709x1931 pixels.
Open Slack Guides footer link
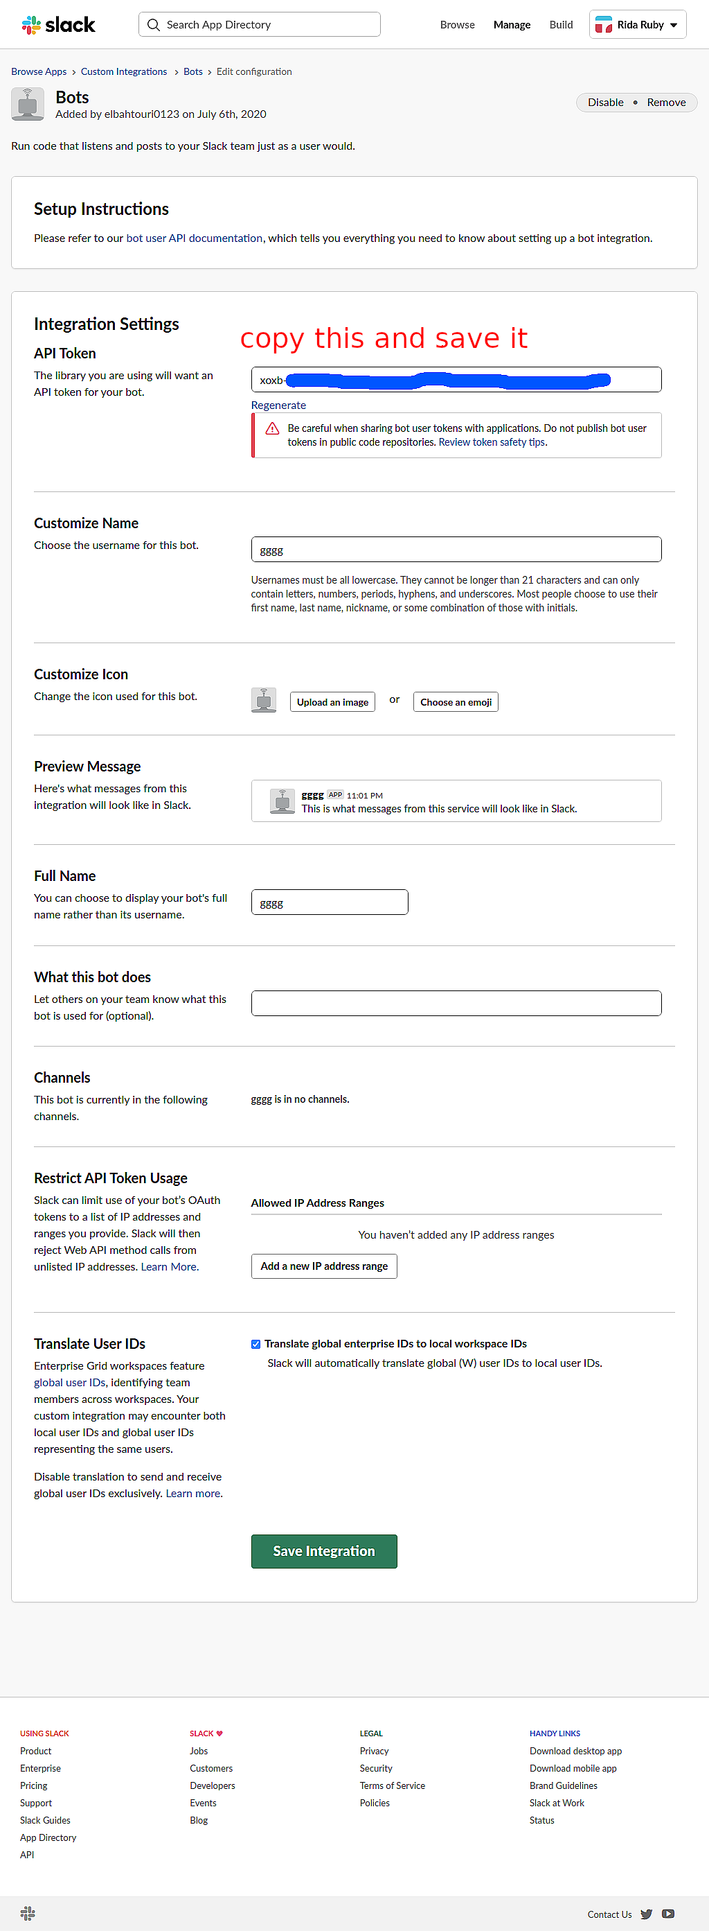click(x=45, y=1820)
